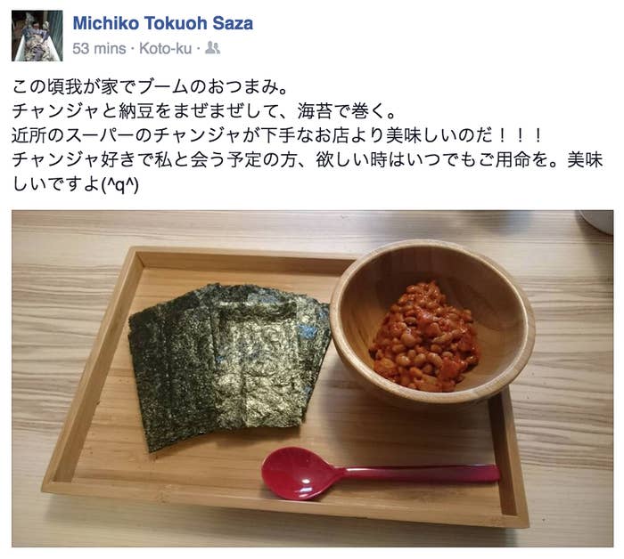624x559 pixels.
Task: Click the red spoon in the photo
Action: (x=380, y=473)
